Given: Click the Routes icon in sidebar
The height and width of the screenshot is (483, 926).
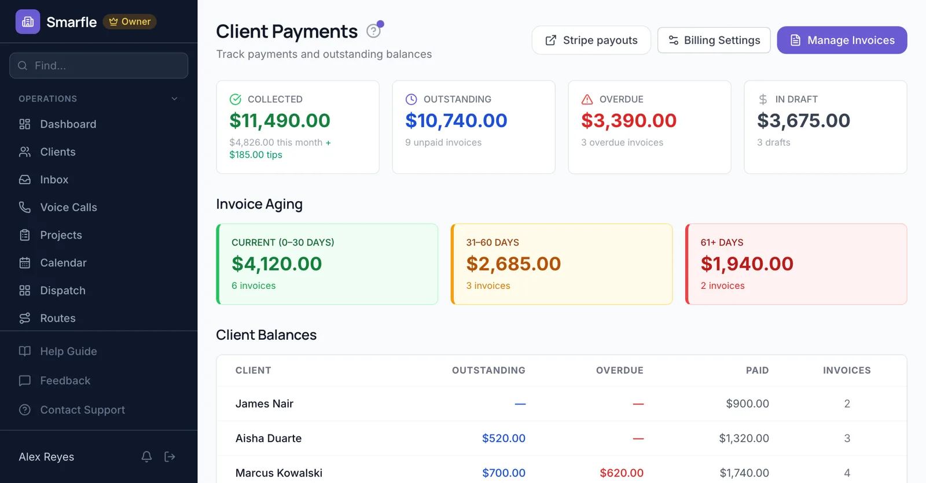Looking at the screenshot, I should [x=25, y=318].
